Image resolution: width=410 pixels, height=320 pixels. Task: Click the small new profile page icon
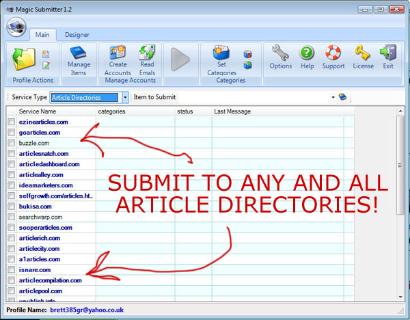pos(46,55)
